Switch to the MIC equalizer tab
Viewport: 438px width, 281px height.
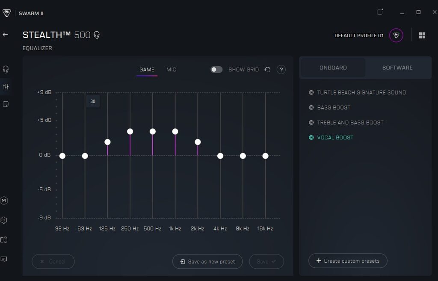coord(171,70)
